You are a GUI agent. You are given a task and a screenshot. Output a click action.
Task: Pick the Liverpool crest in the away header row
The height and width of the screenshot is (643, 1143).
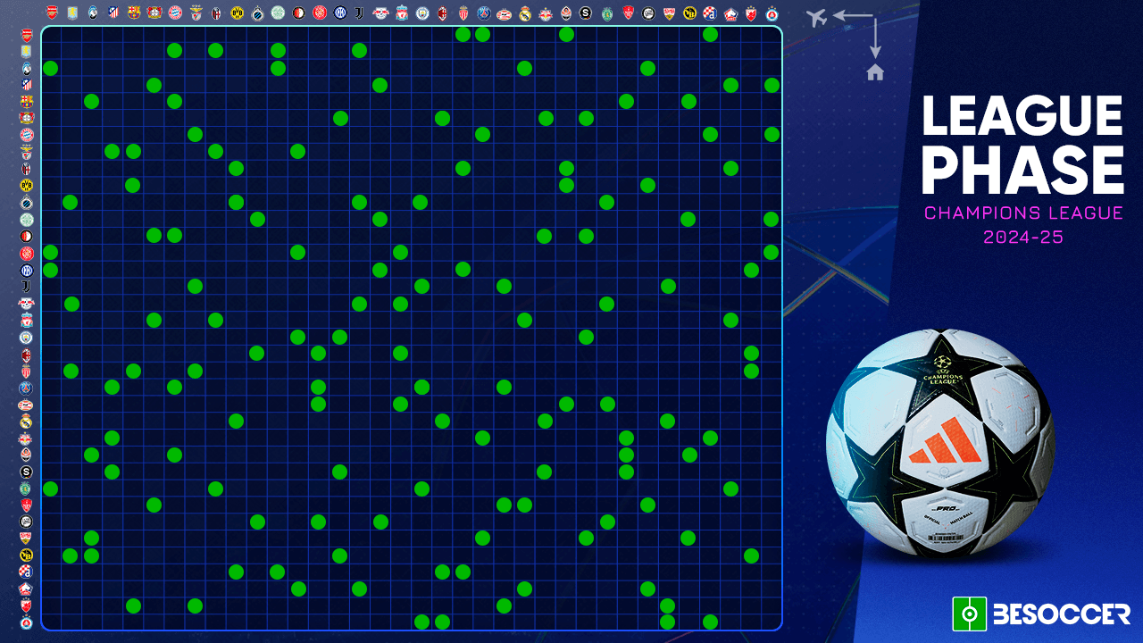401,13
